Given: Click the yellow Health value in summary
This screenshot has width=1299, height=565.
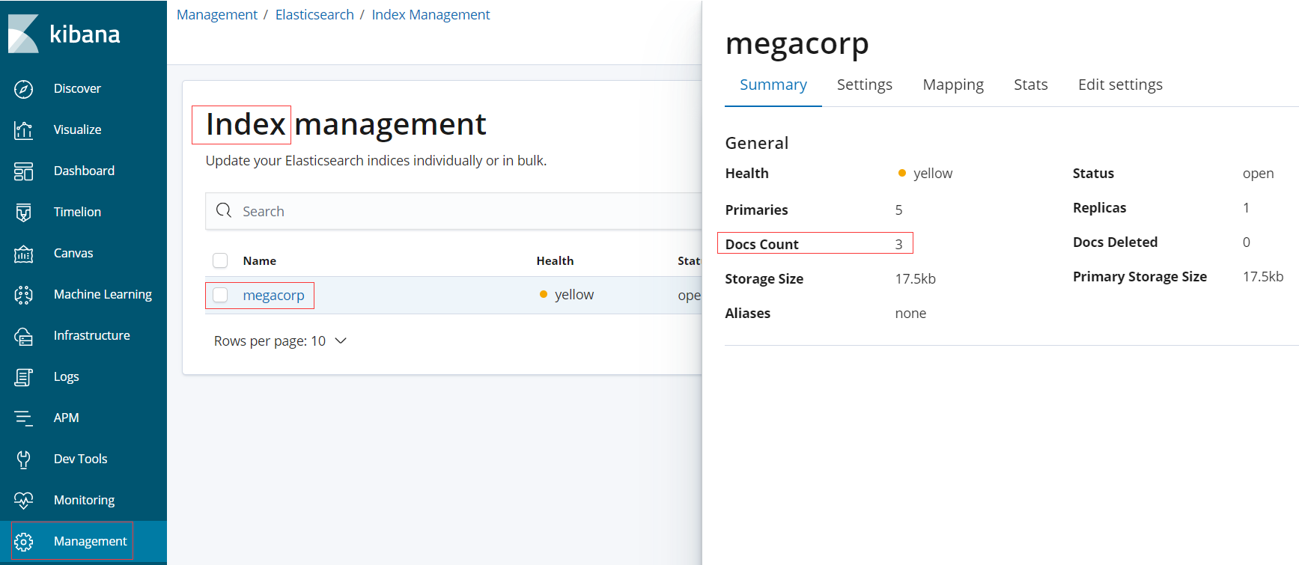Looking at the screenshot, I should (933, 173).
